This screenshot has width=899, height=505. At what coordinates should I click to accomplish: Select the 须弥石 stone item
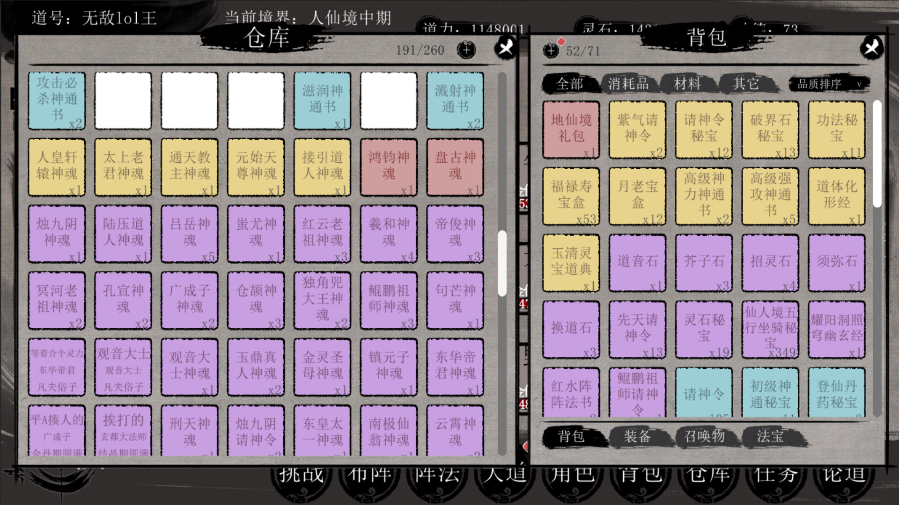836,262
